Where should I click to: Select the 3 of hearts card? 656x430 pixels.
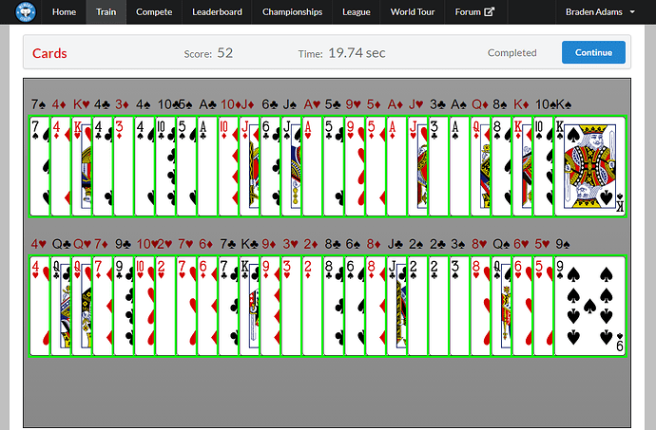pyautogui.click(x=291, y=306)
